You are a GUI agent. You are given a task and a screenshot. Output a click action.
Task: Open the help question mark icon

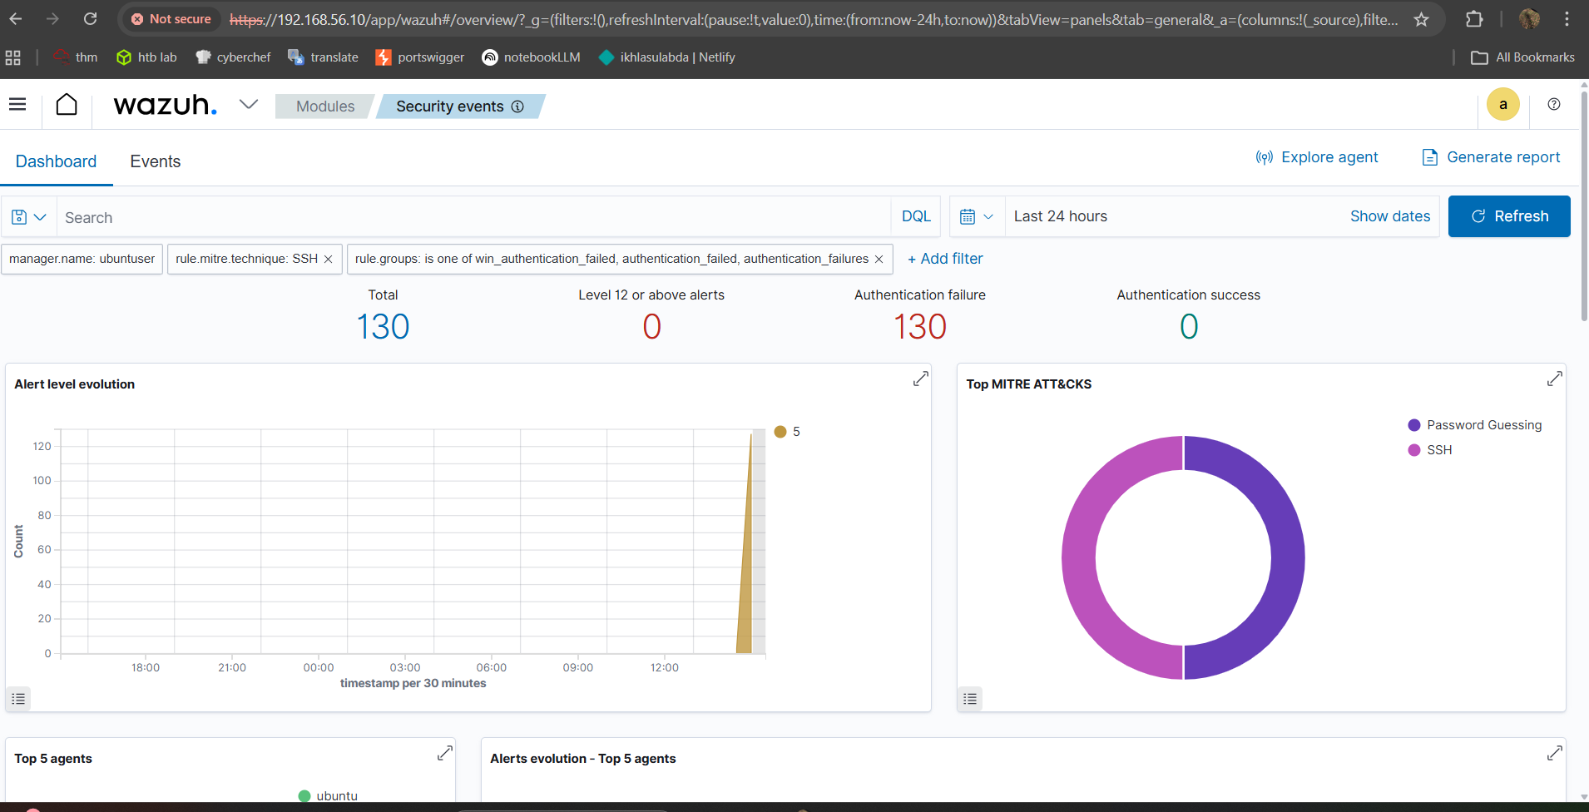(1554, 104)
